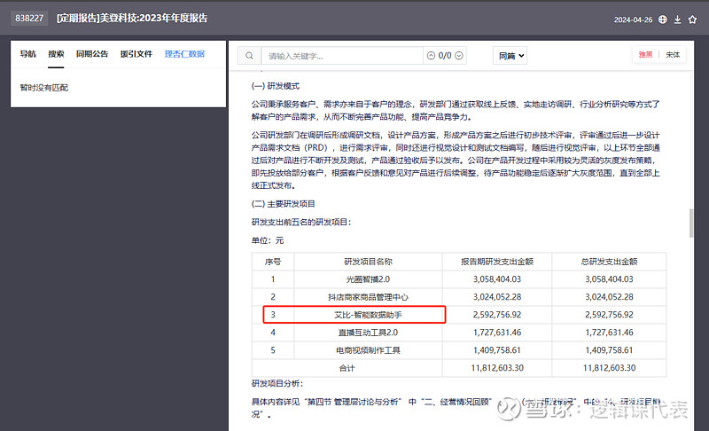This screenshot has width=709, height=431.
Task: Download the report file
Action: pyautogui.click(x=677, y=20)
